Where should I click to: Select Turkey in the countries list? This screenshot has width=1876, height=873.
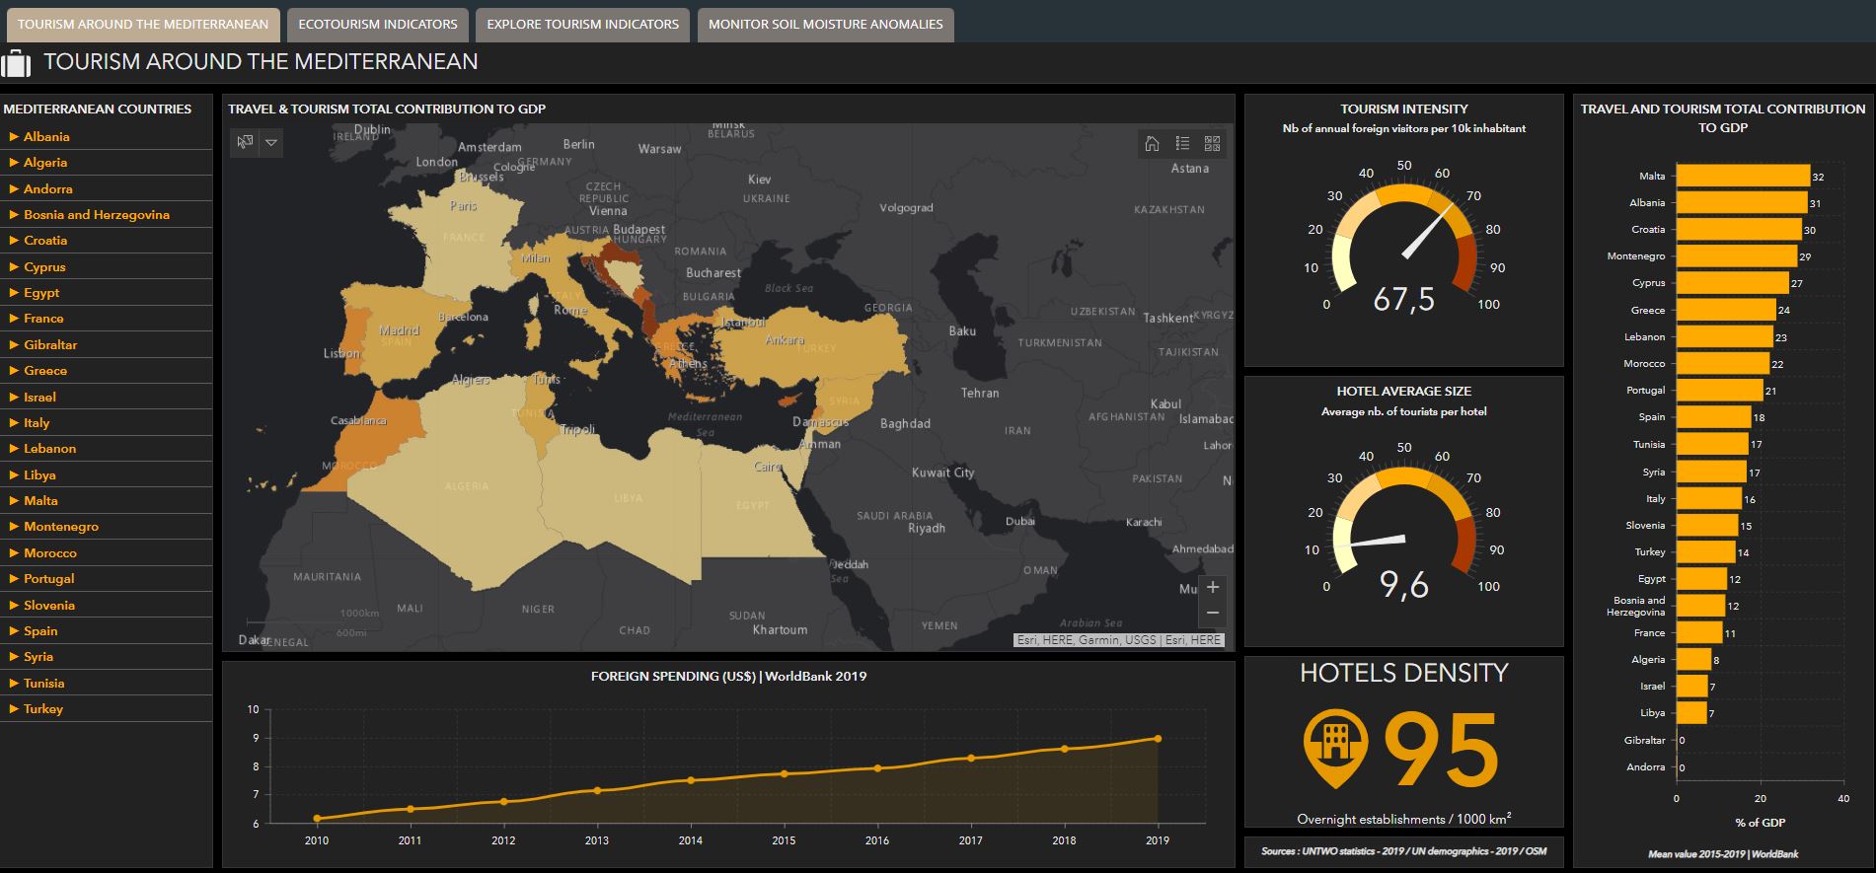click(43, 709)
